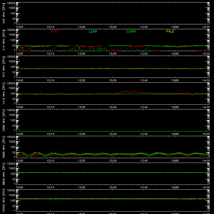Click 13:20 tick label below 610 MHz panel
The width and height of the screenshot is (214, 214).
(82, 81)
